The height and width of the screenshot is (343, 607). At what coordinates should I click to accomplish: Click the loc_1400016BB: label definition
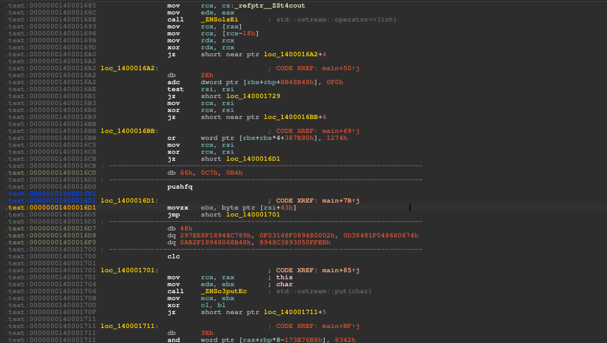[130, 131]
